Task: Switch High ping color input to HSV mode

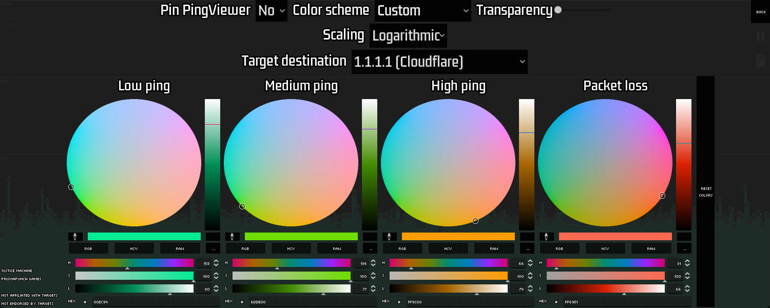Action: pos(448,248)
